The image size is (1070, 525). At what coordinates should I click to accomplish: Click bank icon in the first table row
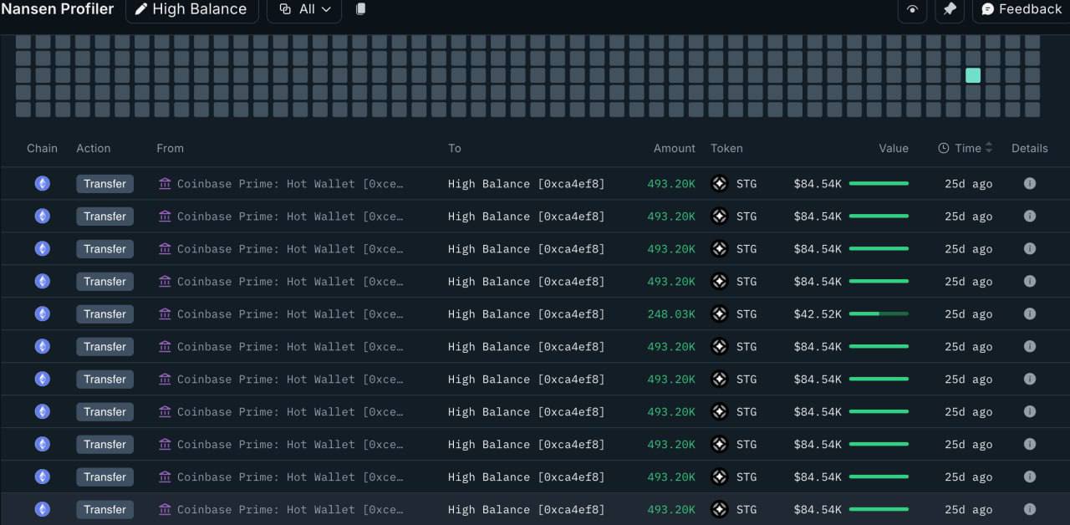165,184
